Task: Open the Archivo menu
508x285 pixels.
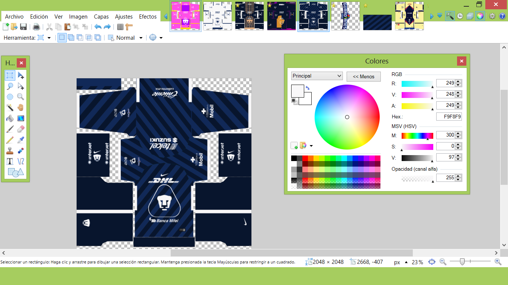Action: [x=14, y=16]
